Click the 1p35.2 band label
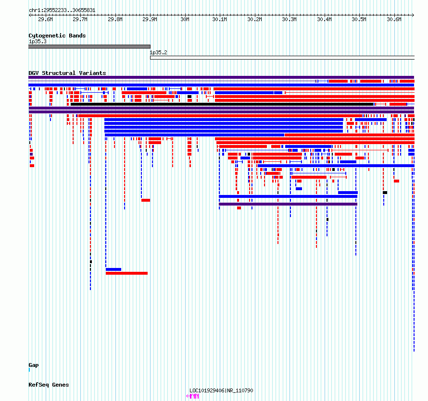This screenshot has width=428, height=401. pyautogui.click(x=159, y=52)
